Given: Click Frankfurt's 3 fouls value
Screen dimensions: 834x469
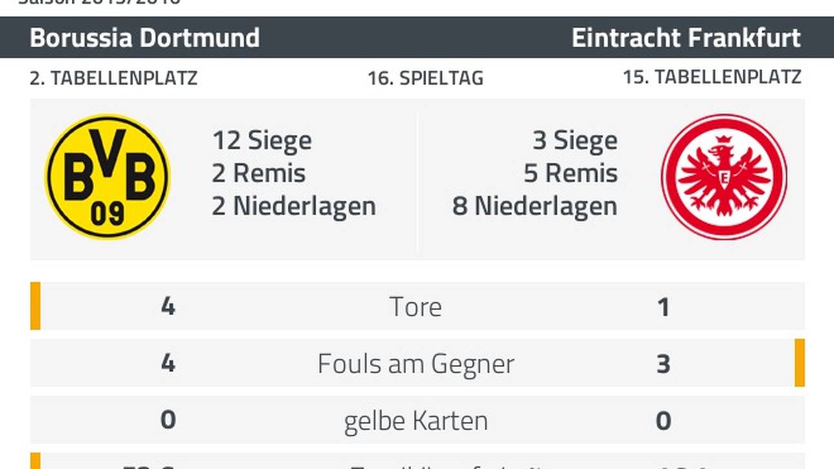Looking at the screenshot, I should tap(663, 364).
